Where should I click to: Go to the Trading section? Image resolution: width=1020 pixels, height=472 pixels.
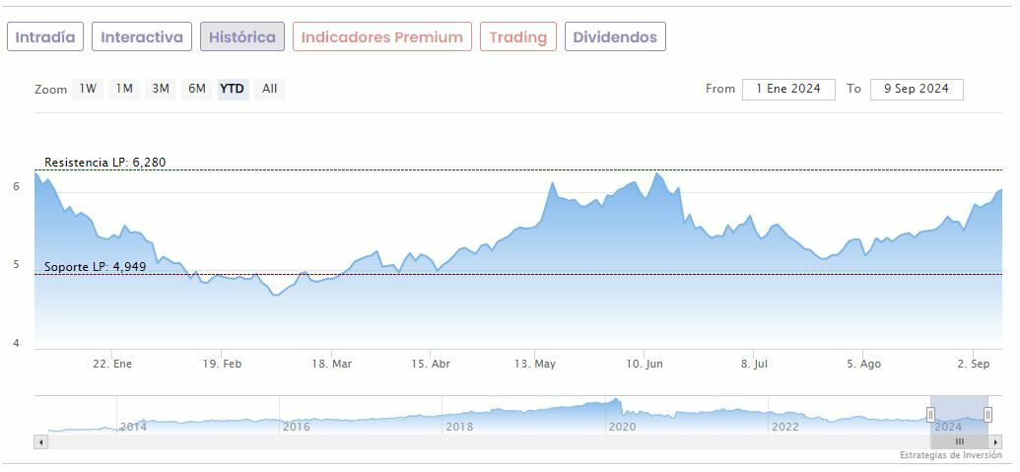[517, 37]
